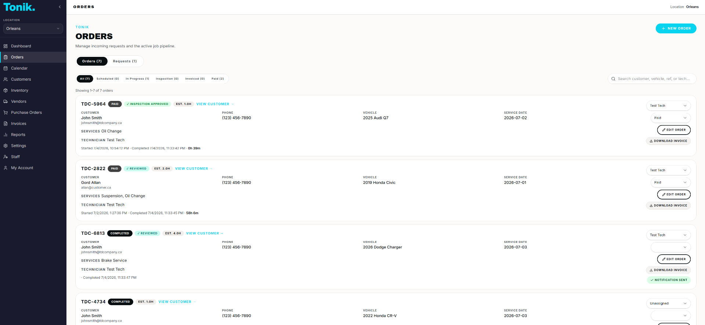Edit order TDC-2822
The width and height of the screenshot is (705, 325).
[x=674, y=194]
